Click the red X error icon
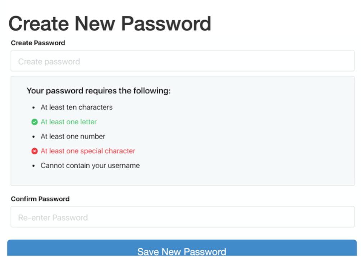361x257 pixels. [x=35, y=151]
